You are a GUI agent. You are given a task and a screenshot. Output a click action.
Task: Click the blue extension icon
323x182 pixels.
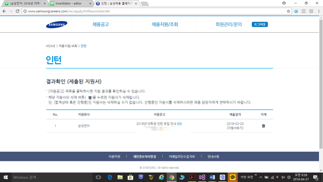tap(296, 11)
